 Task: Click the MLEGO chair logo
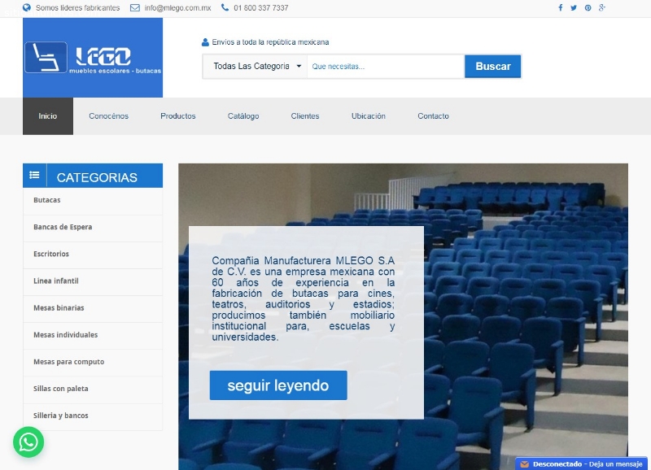click(x=93, y=58)
